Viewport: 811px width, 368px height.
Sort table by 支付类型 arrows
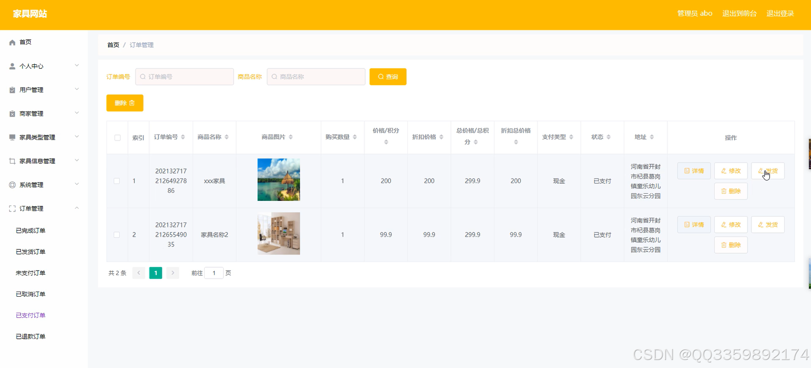click(571, 137)
